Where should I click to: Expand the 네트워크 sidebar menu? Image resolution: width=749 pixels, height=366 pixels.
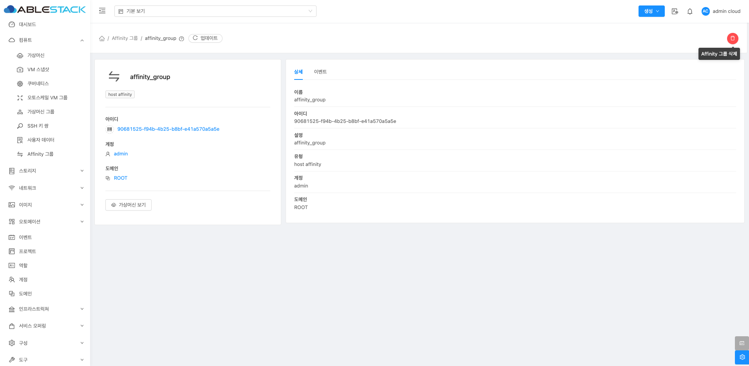tap(45, 188)
